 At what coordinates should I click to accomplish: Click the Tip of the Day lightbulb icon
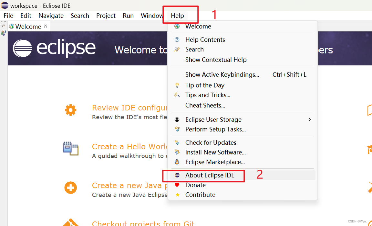pos(177,85)
